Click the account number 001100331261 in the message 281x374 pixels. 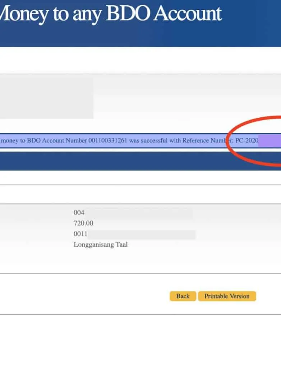tap(108, 141)
